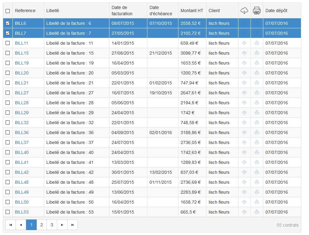This screenshot has height=235, width=309.
Task: Click the print icon in BILL15 row
Action: point(257,53)
